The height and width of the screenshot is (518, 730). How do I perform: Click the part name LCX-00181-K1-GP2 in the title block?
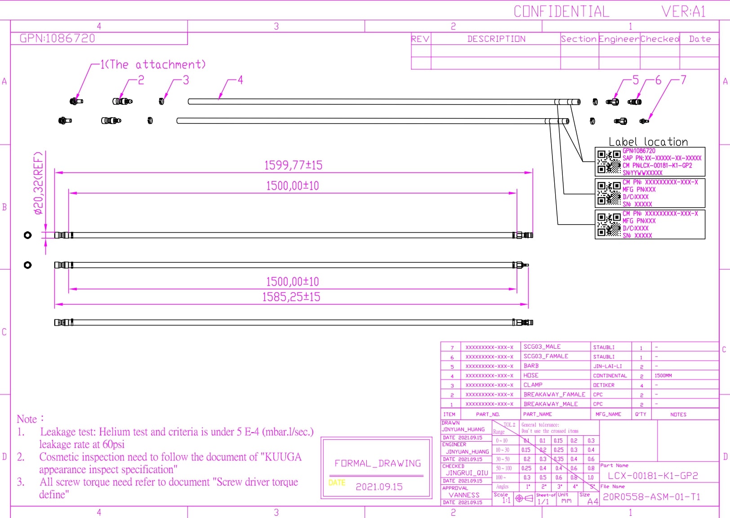(x=653, y=476)
